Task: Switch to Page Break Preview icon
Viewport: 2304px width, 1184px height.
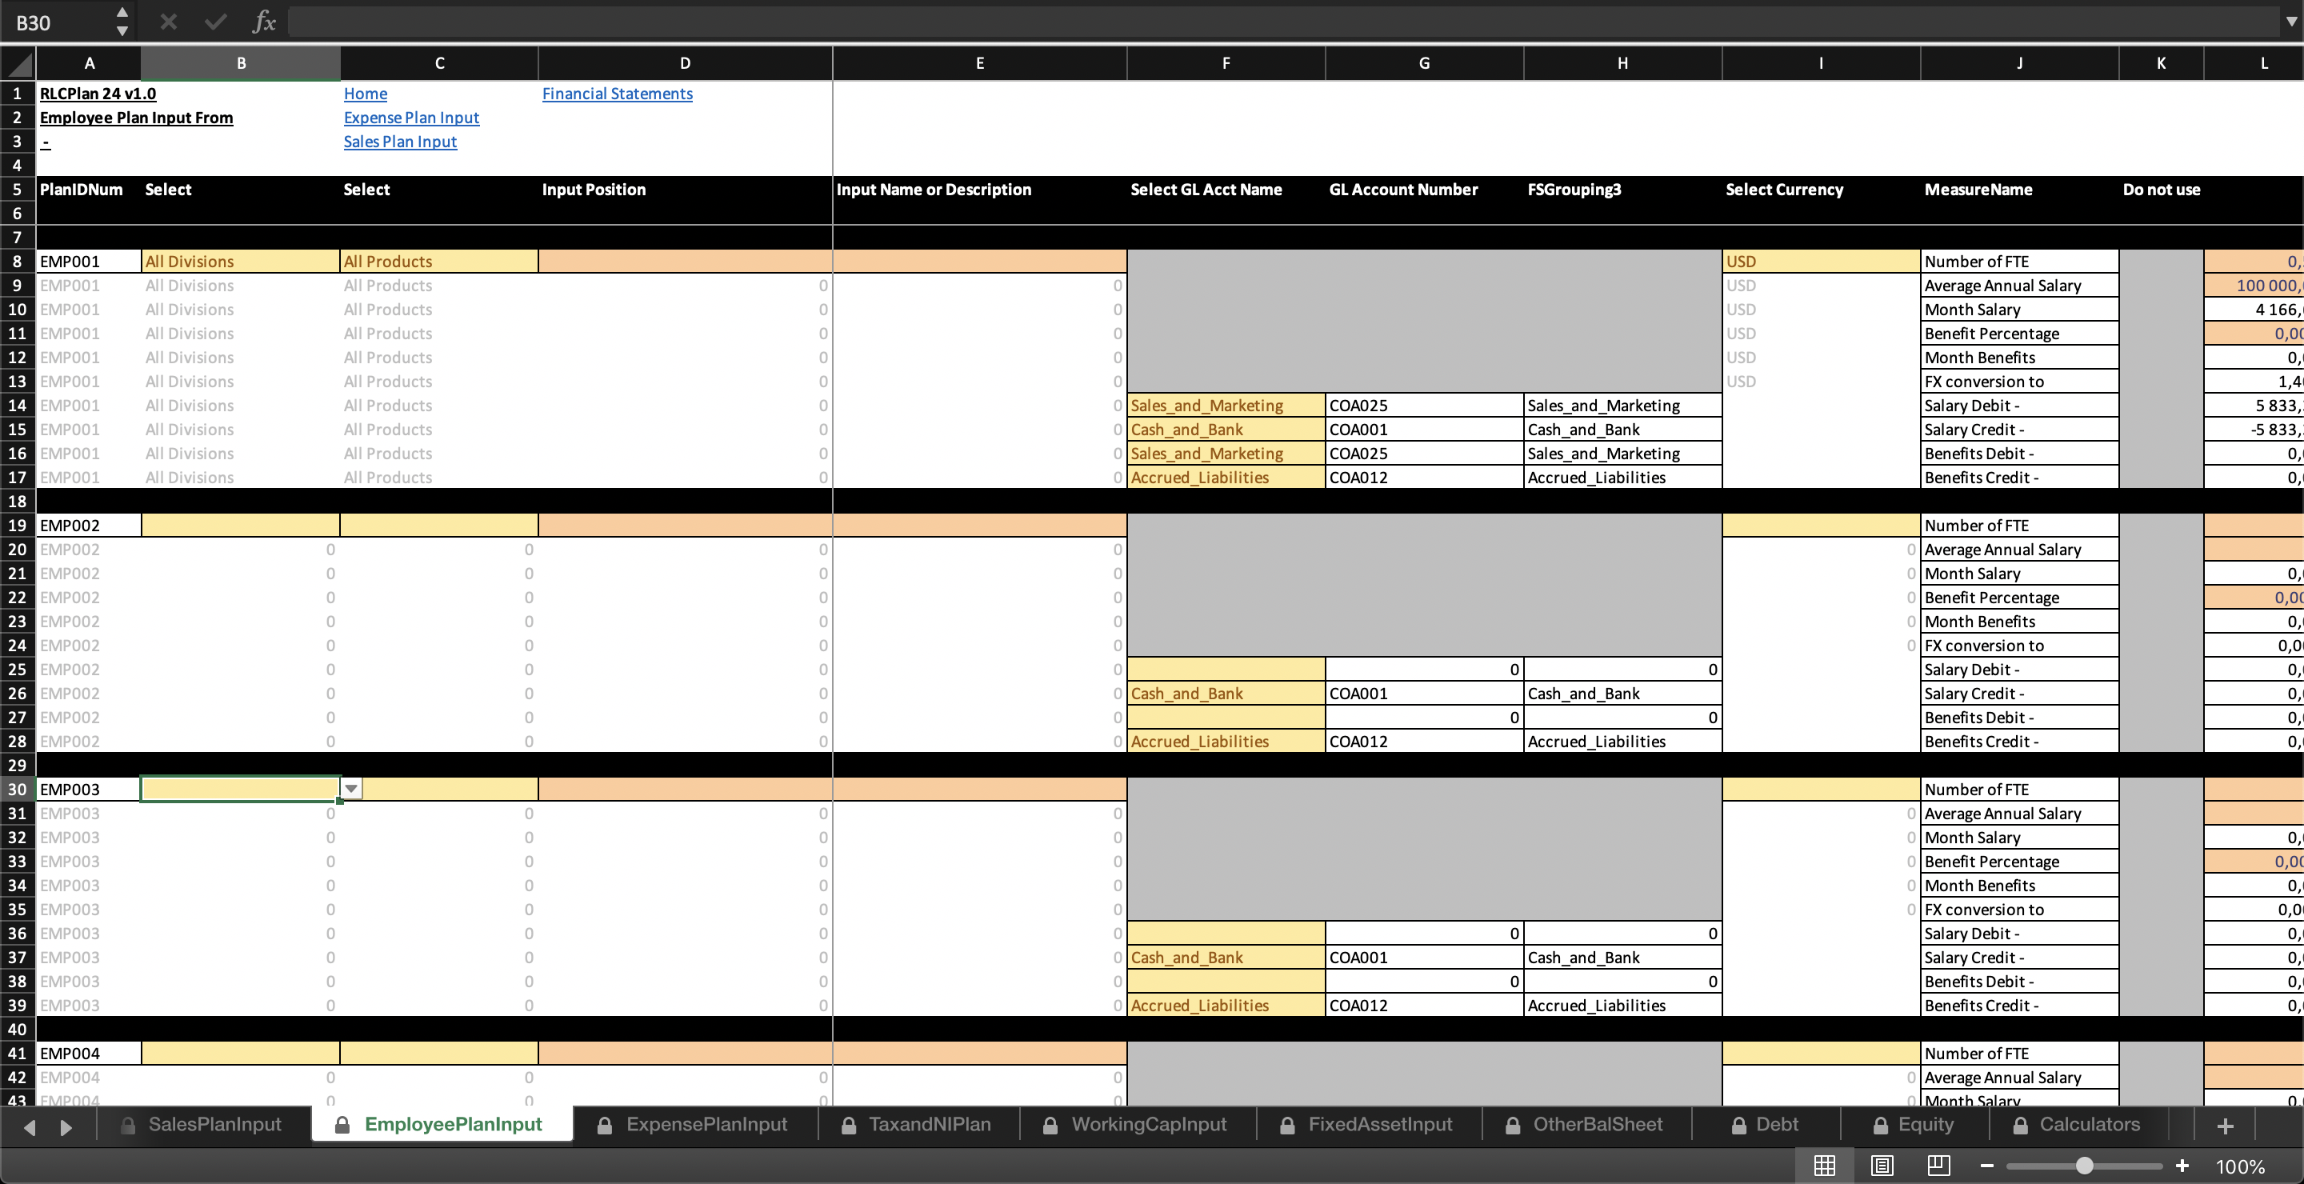Action: coord(1938,1166)
